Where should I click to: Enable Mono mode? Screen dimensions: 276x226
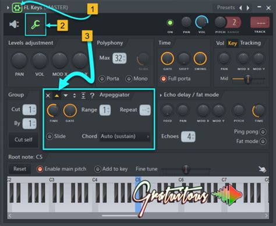point(129,79)
